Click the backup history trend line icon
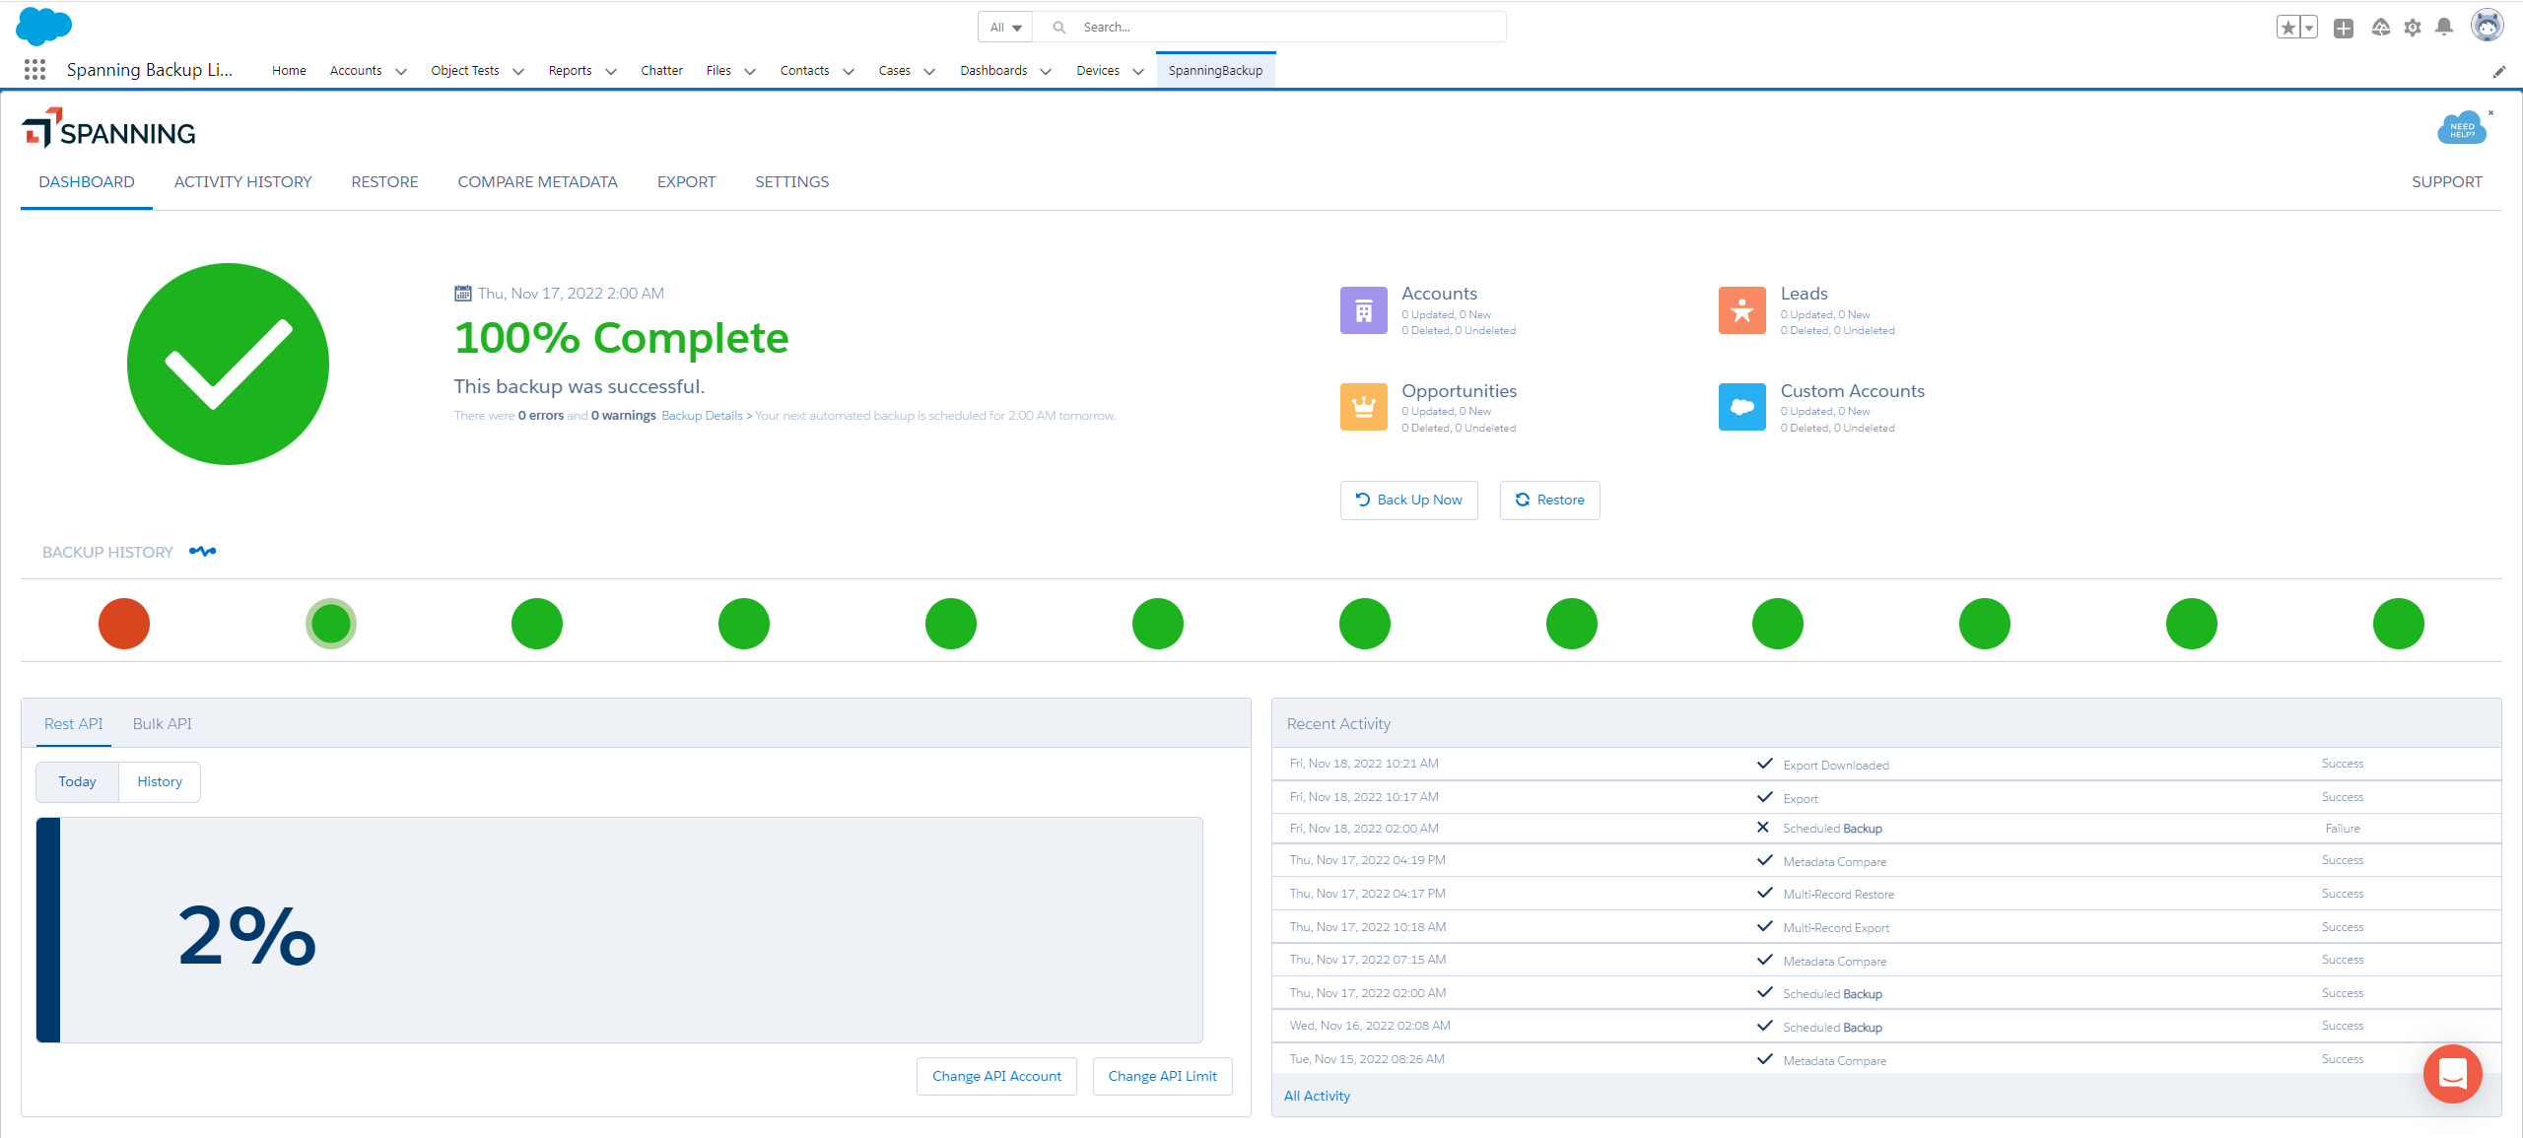 tap(202, 552)
